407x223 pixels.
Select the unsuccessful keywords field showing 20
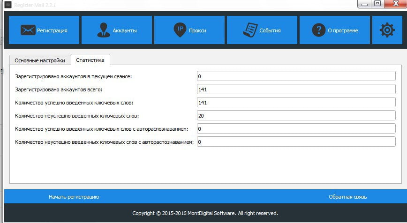[x=296, y=116]
